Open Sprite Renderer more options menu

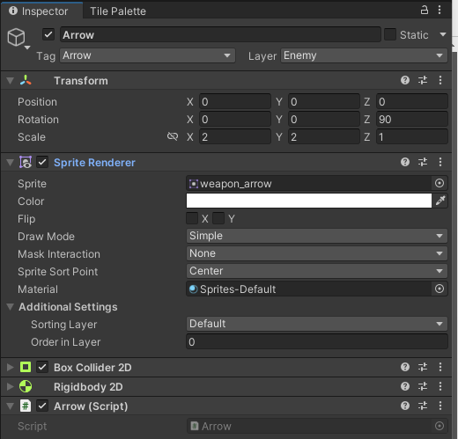coord(440,162)
